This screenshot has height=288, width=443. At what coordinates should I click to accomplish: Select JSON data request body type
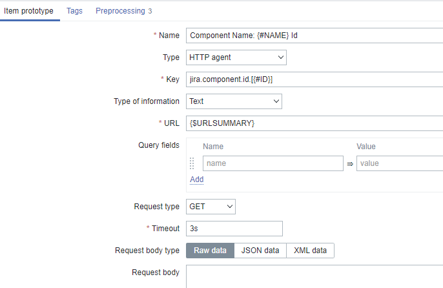260,251
